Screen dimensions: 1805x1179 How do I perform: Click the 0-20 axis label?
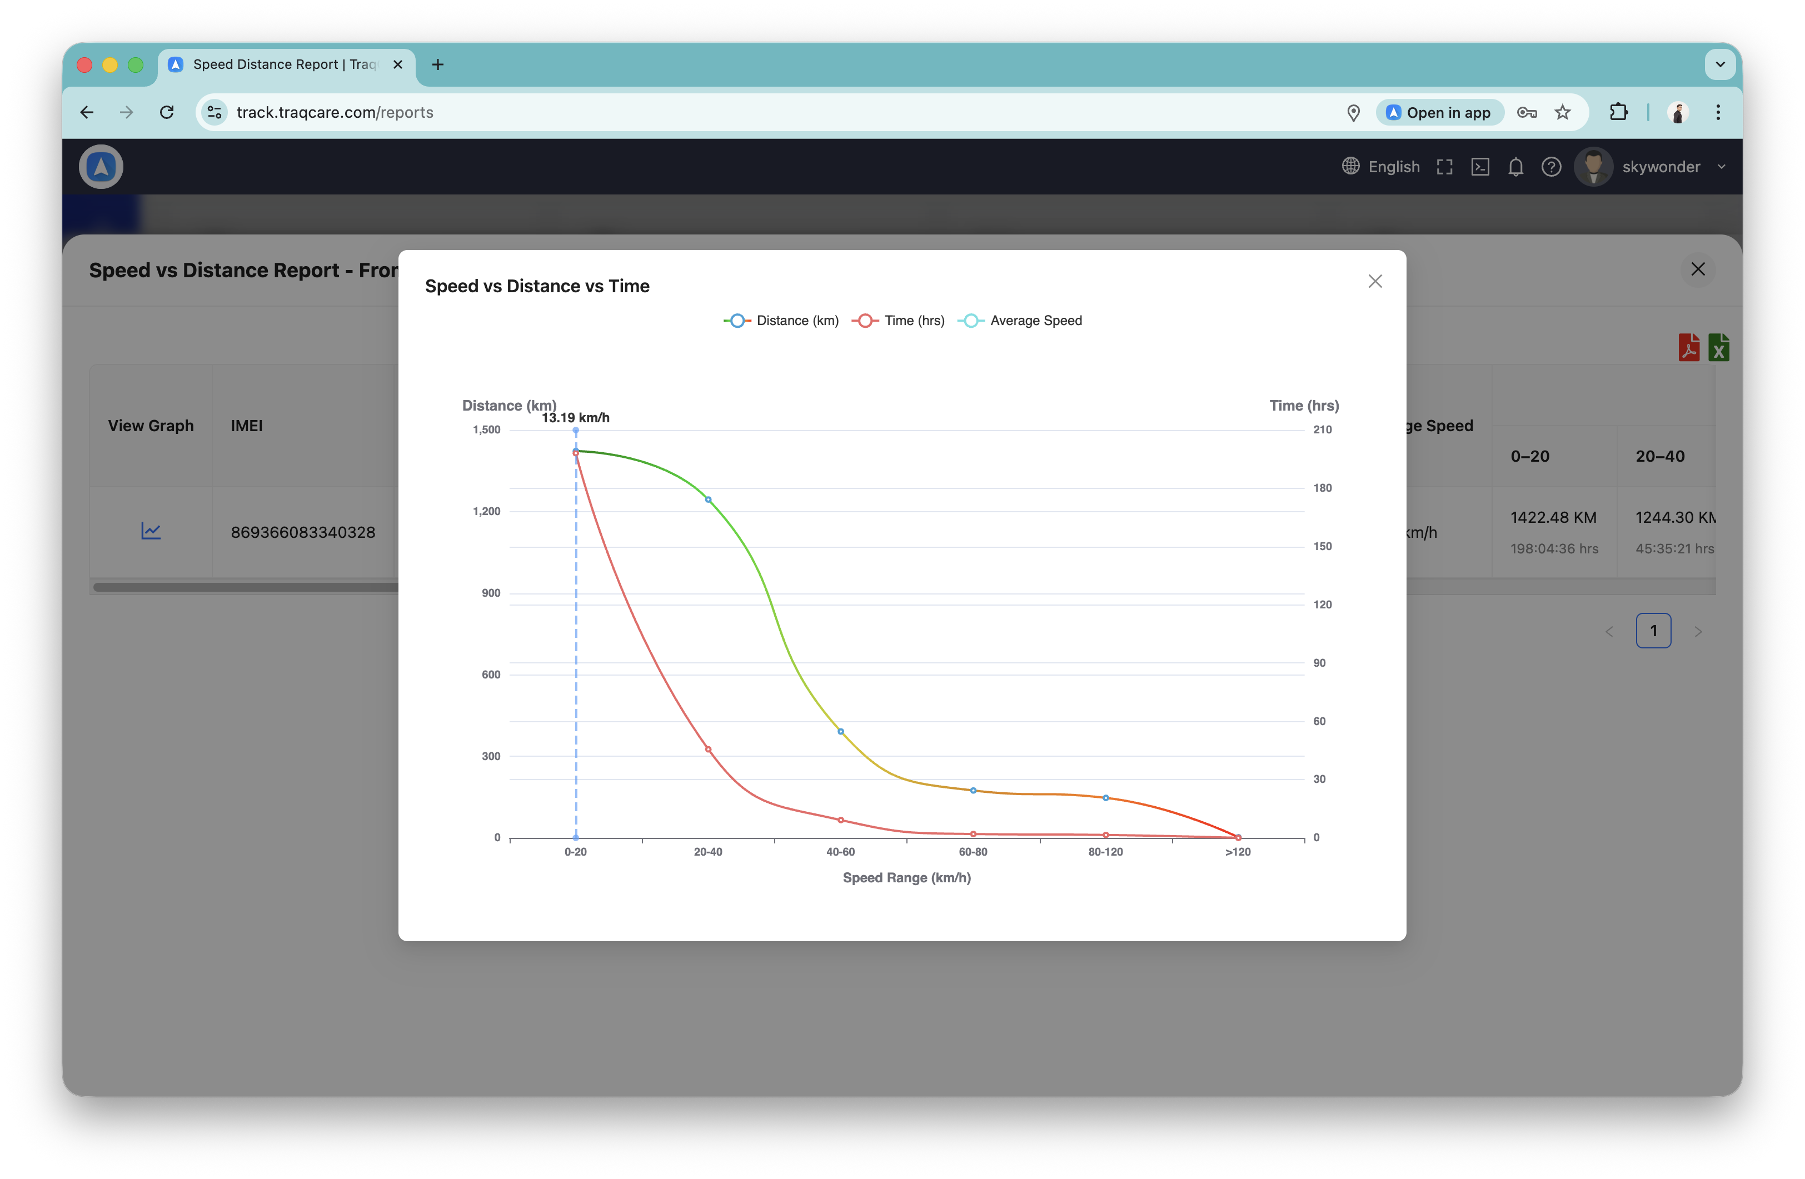click(575, 852)
